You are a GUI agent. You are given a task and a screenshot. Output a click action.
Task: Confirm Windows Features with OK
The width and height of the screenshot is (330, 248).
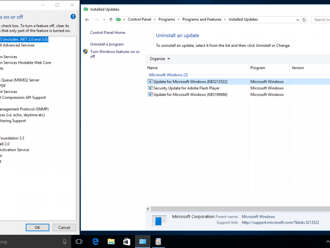[x=38, y=228]
